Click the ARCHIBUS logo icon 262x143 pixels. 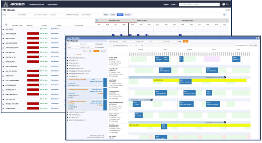point(6,4)
